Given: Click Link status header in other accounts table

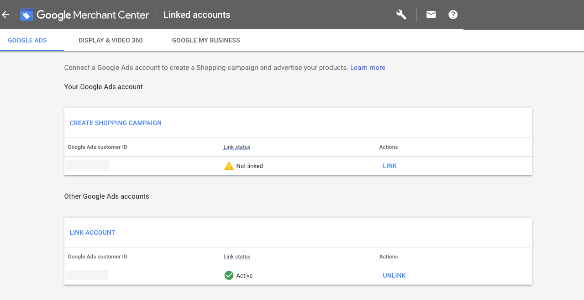Looking at the screenshot, I should [x=237, y=257].
